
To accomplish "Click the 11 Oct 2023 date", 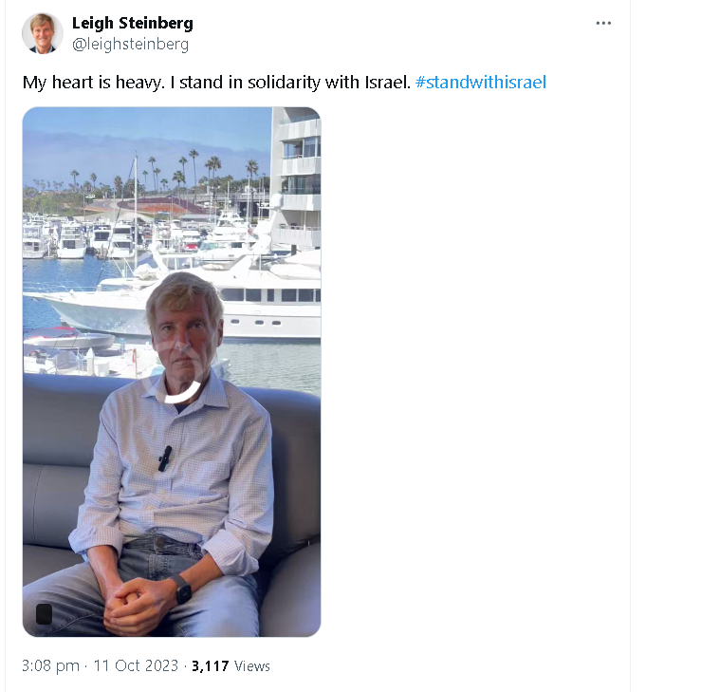I will coord(136,665).
